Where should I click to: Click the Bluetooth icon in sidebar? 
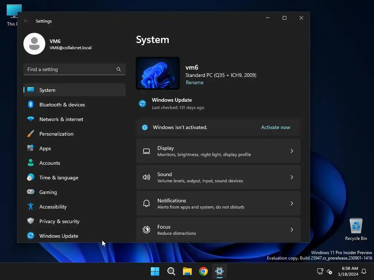point(31,104)
